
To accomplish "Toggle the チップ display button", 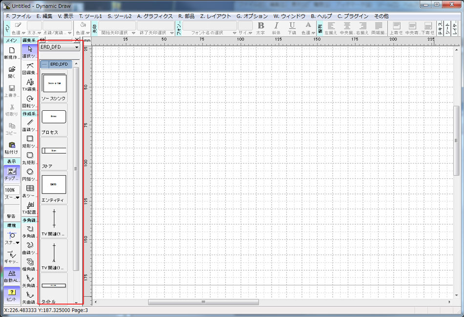I will coord(12,174).
